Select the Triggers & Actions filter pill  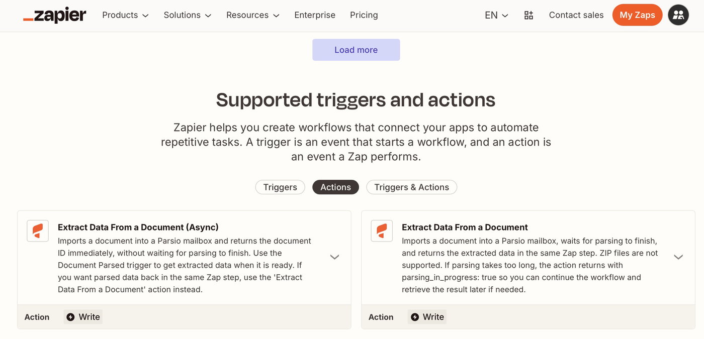pos(411,187)
